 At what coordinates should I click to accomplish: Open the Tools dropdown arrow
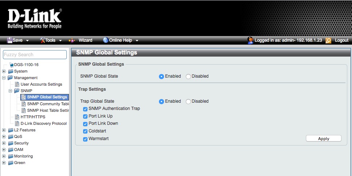click(60, 41)
